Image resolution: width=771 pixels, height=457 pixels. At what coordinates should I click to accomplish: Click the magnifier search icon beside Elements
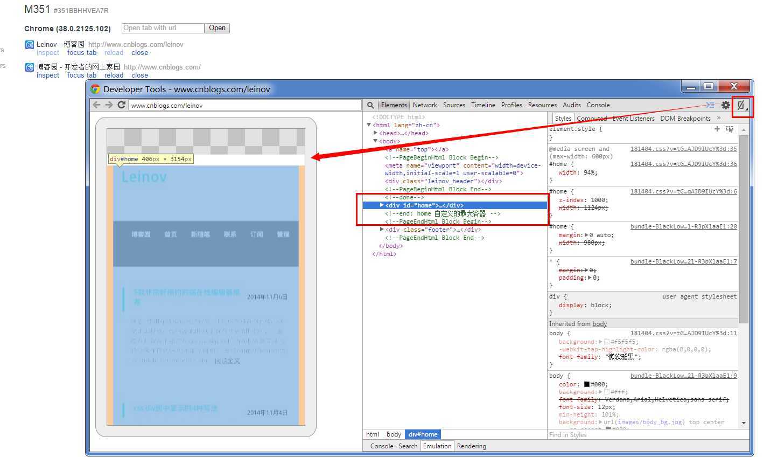(x=370, y=105)
